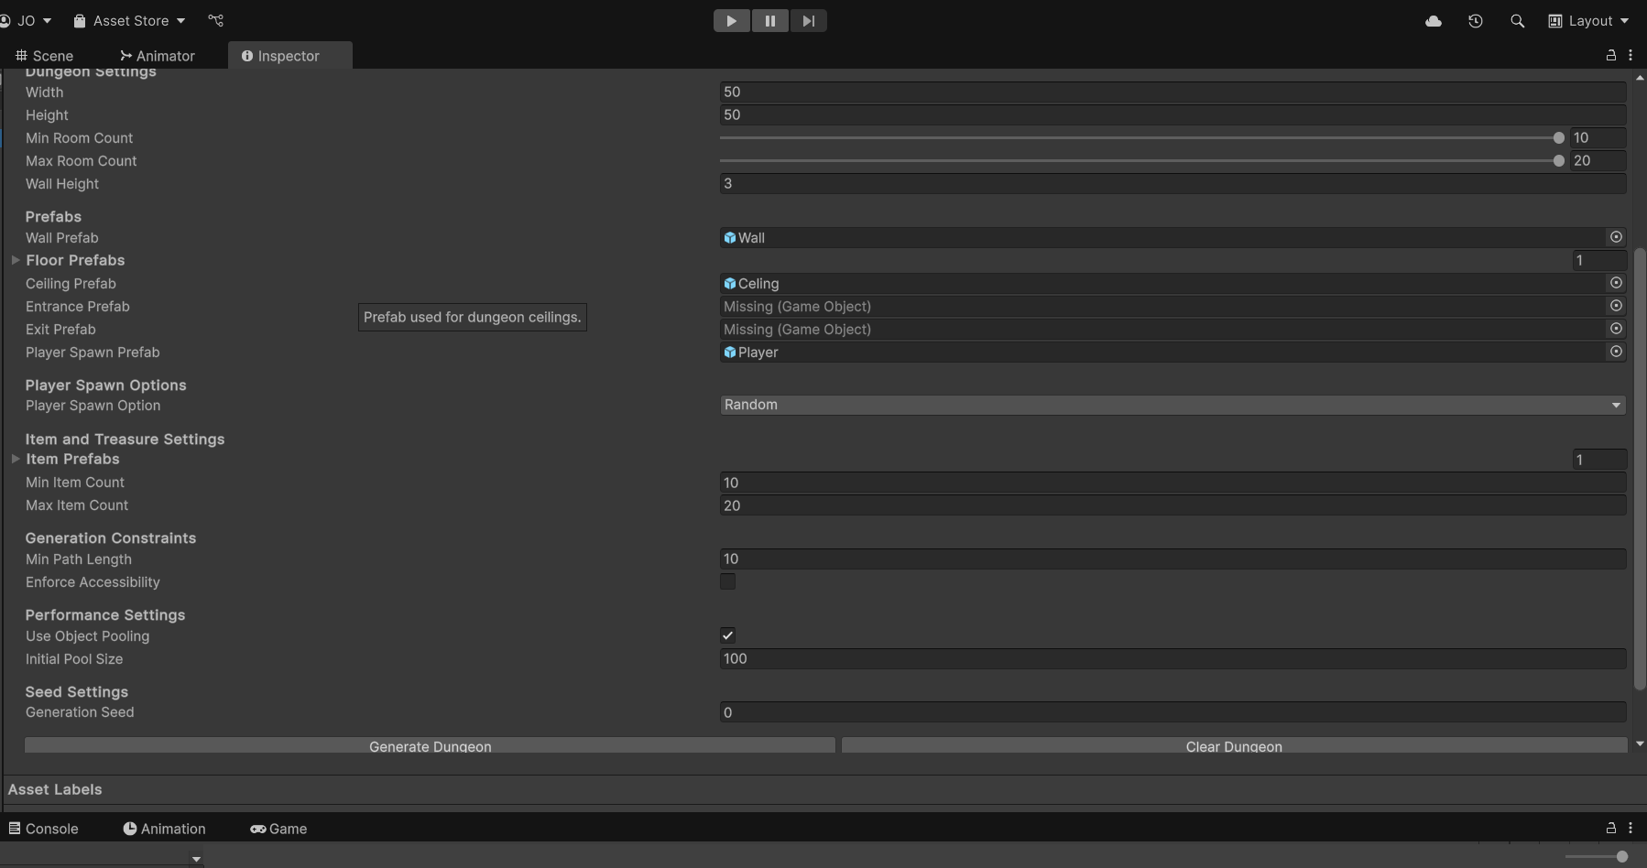Viewport: 1647px width, 868px height.
Task: Enable the Enforce Accessibility checkbox
Action: pos(728,581)
